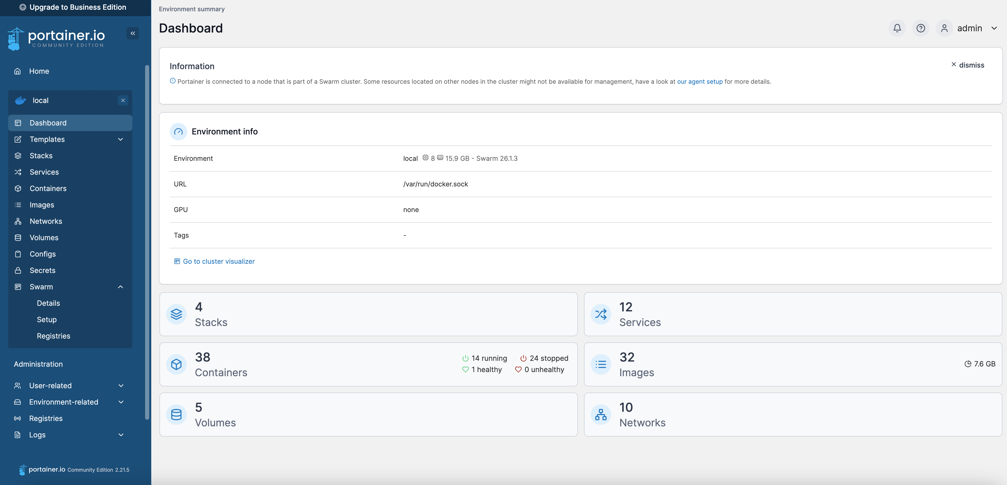Dismiss the Information panel

[968, 65]
